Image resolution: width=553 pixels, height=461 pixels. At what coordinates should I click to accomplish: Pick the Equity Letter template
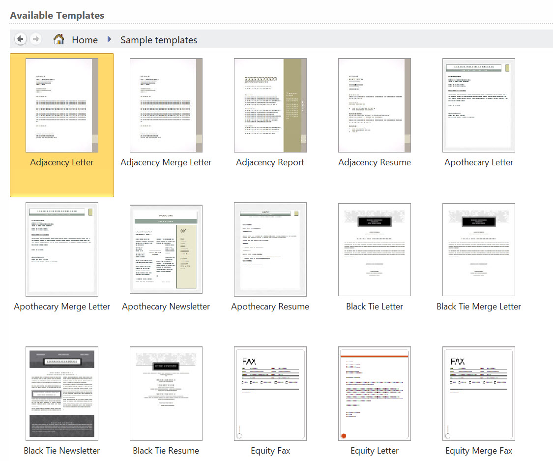click(375, 394)
